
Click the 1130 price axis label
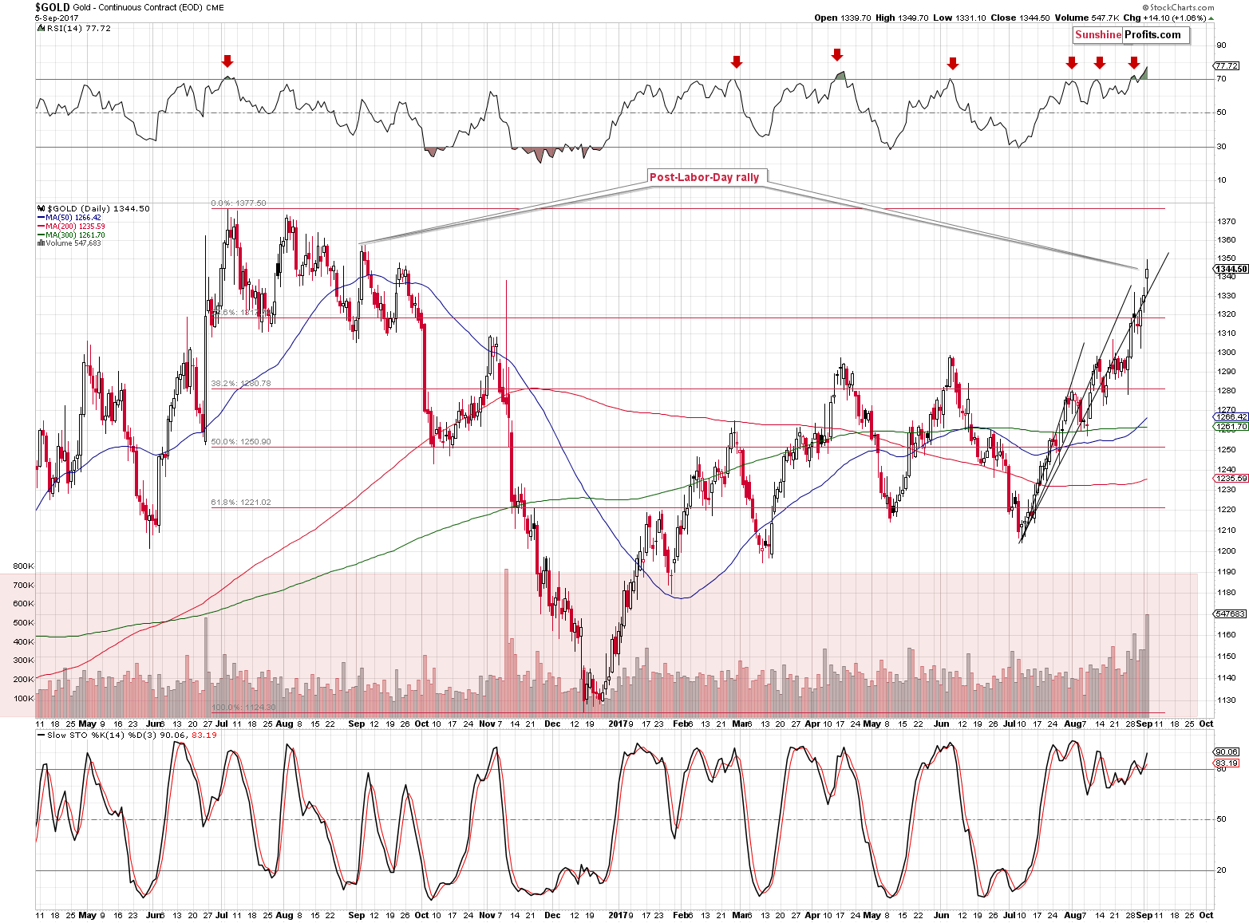tap(1227, 700)
